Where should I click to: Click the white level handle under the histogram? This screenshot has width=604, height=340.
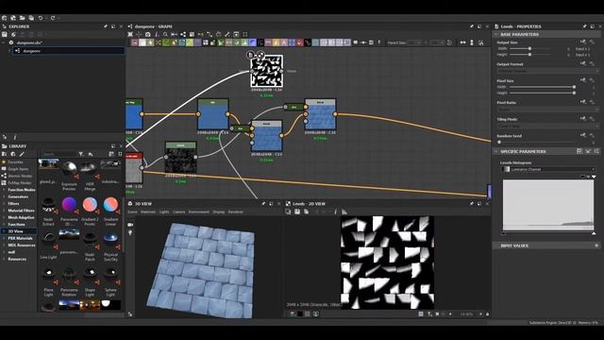coord(594,233)
